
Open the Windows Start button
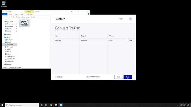pos(2,105)
